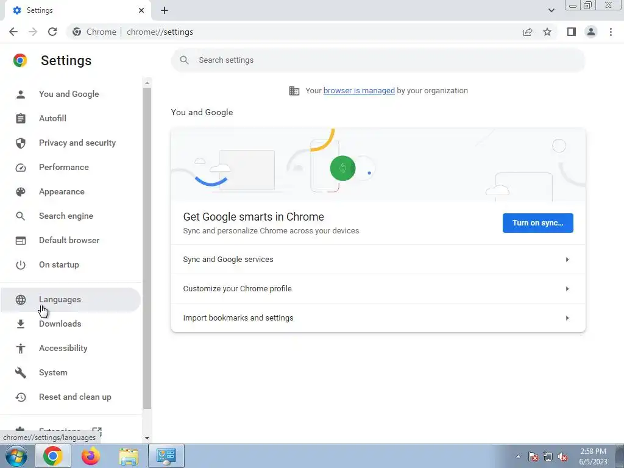
Task: Expand Import bookmarks and settings arrow
Action: pos(567,318)
